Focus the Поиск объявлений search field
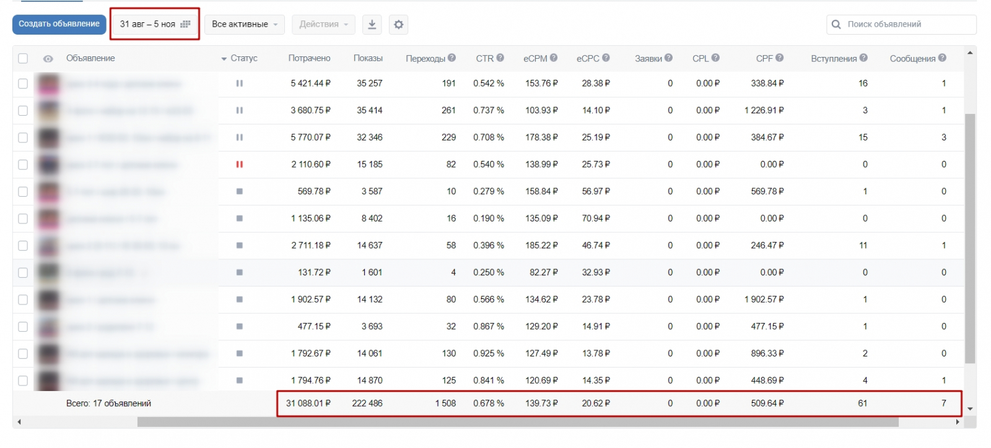Screen dimensions: 991x448 click(x=907, y=24)
